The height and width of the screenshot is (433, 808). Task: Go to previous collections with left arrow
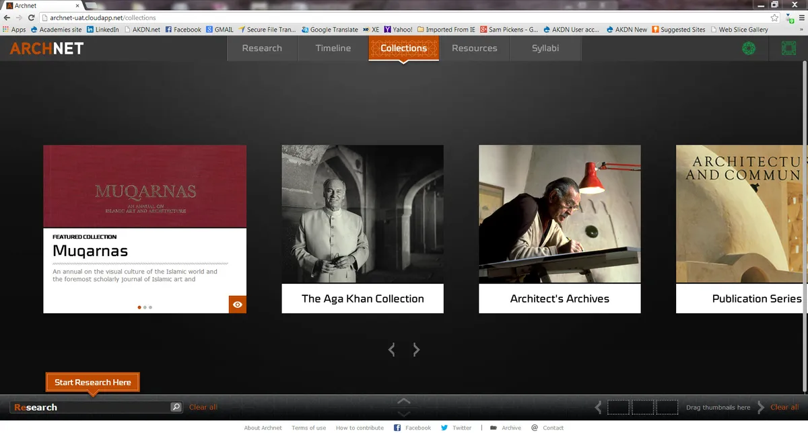tap(392, 350)
